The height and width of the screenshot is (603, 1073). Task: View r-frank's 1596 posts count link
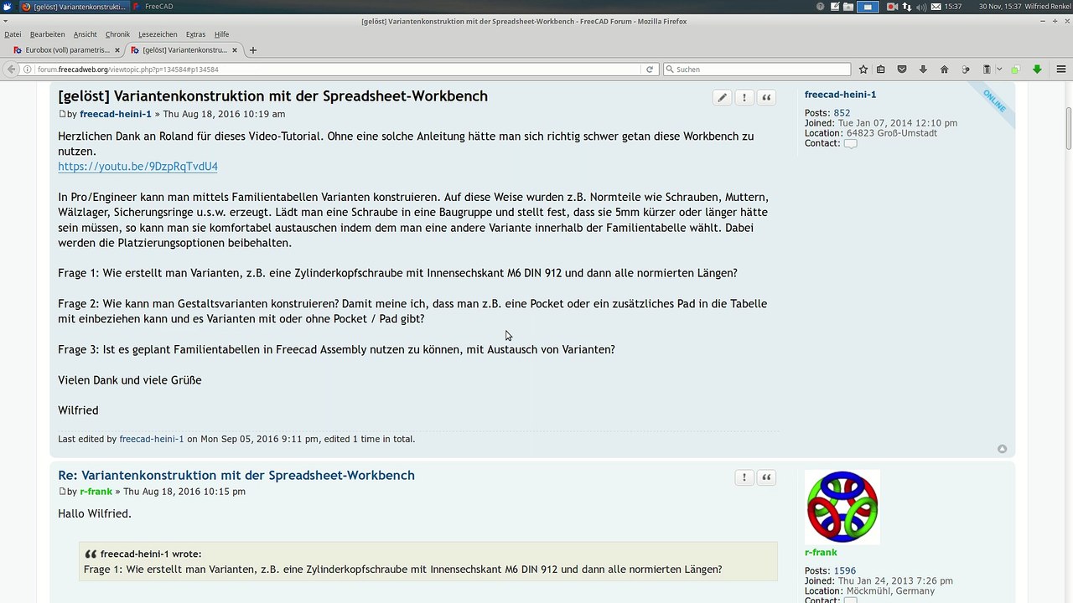(x=844, y=570)
